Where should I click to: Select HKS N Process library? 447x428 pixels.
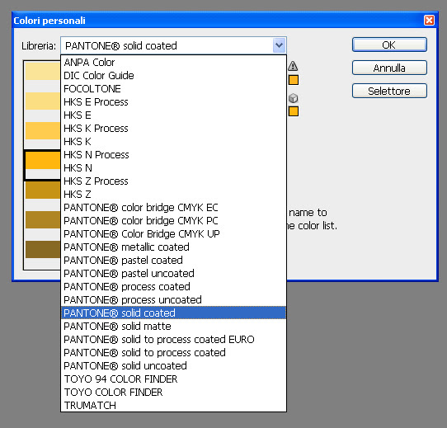point(173,154)
